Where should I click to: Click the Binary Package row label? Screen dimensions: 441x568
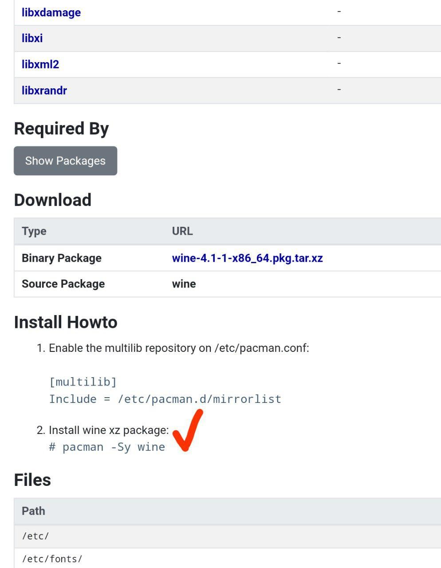(62, 258)
